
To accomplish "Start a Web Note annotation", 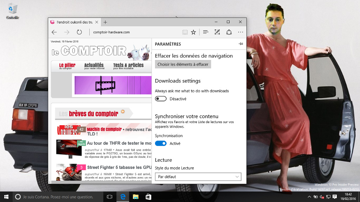I will [217, 32].
